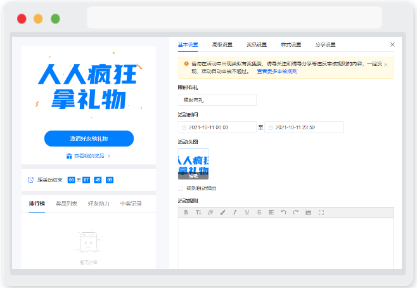Open text size option in editor toolbar
417x288 pixels.
(x=198, y=213)
